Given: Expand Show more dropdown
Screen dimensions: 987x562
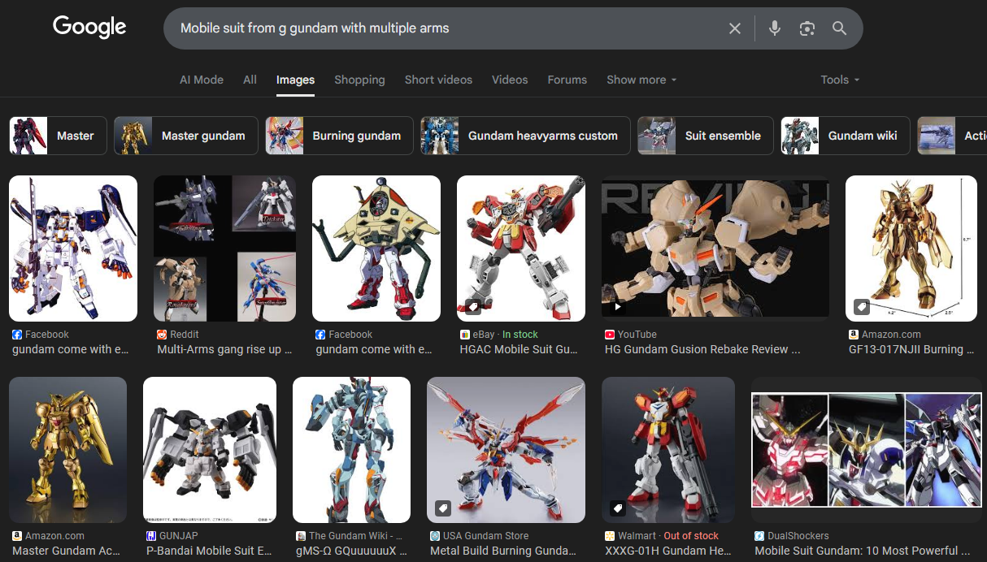Looking at the screenshot, I should [x=641, y=80].
